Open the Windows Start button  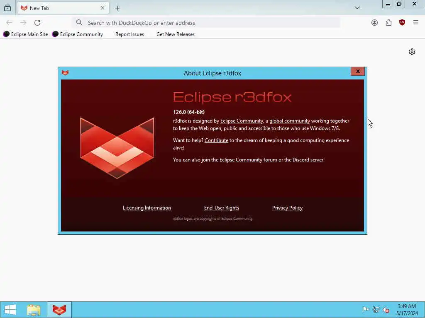pyautogui.click(x=10, y=310)
